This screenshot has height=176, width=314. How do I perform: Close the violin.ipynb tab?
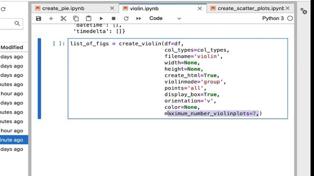[x=200, y=8]
